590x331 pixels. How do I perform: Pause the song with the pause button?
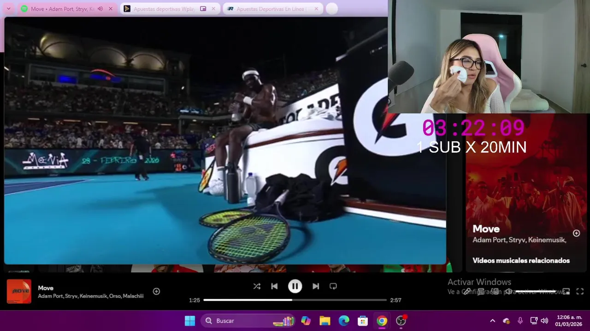295,286
